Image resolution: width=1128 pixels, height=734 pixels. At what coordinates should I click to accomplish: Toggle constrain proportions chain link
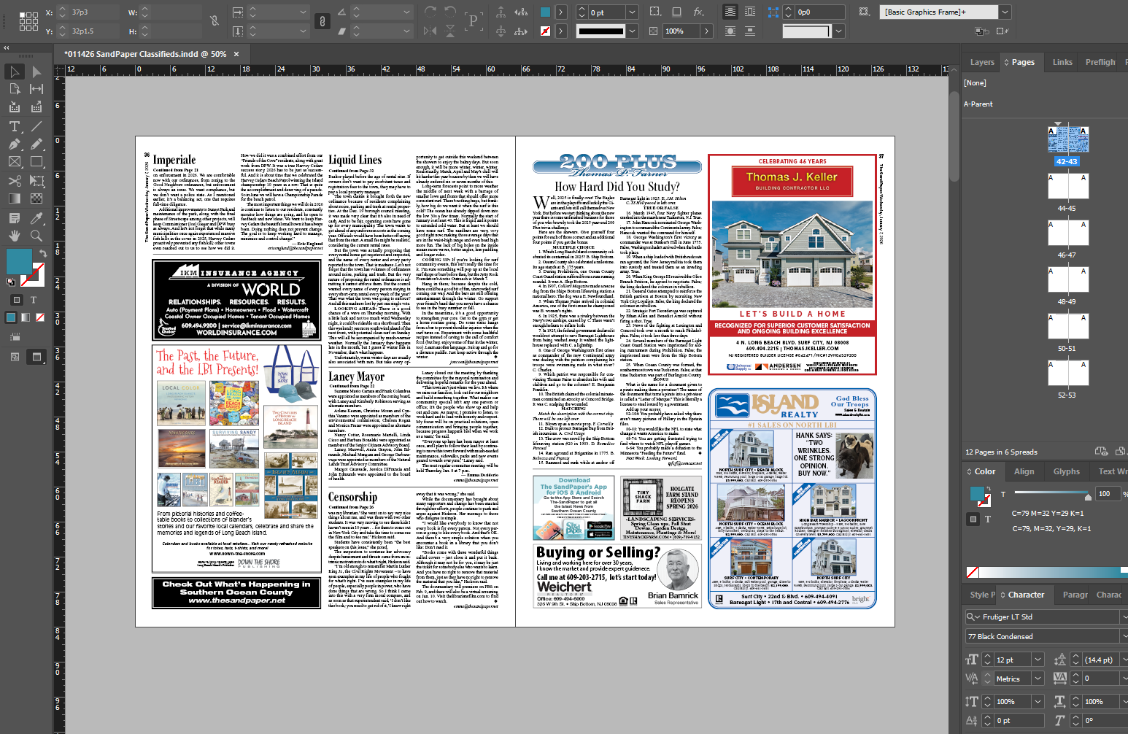214,21
